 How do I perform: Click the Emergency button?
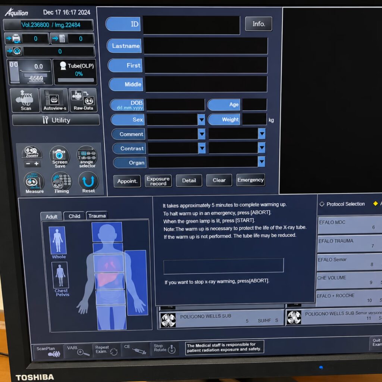(250, 180)
